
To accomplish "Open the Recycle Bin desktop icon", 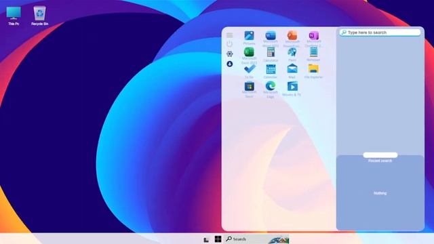I will [39, 16].
